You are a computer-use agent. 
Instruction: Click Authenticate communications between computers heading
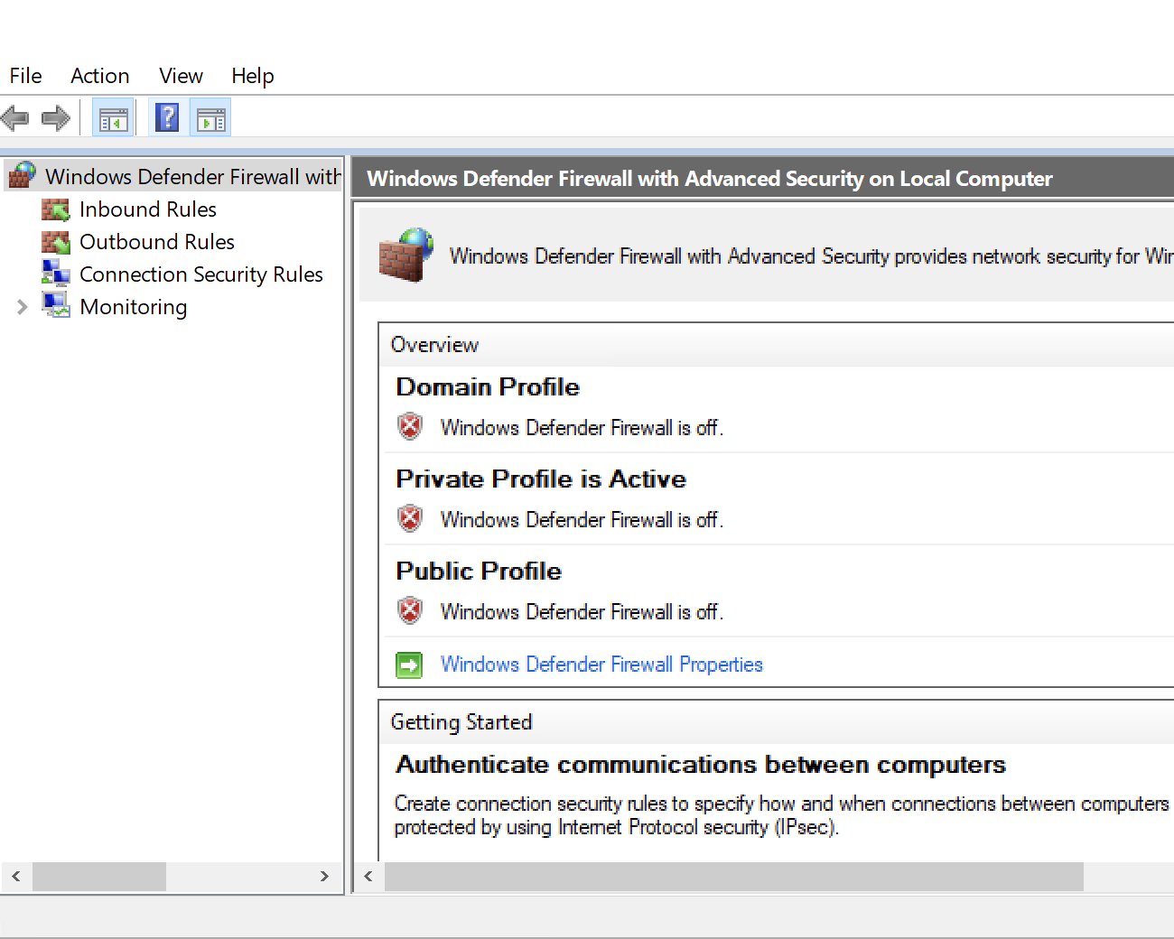(x=701, y=765)
